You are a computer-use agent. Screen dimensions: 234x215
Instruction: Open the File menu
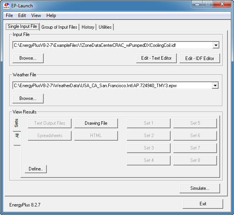[9, 15]
